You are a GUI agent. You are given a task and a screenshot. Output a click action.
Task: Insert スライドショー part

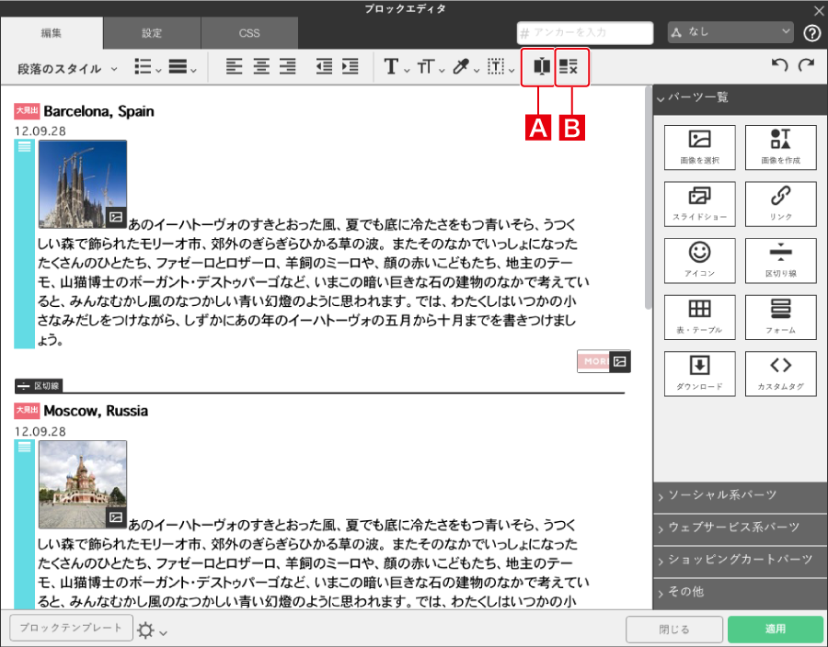coord(700,203)
